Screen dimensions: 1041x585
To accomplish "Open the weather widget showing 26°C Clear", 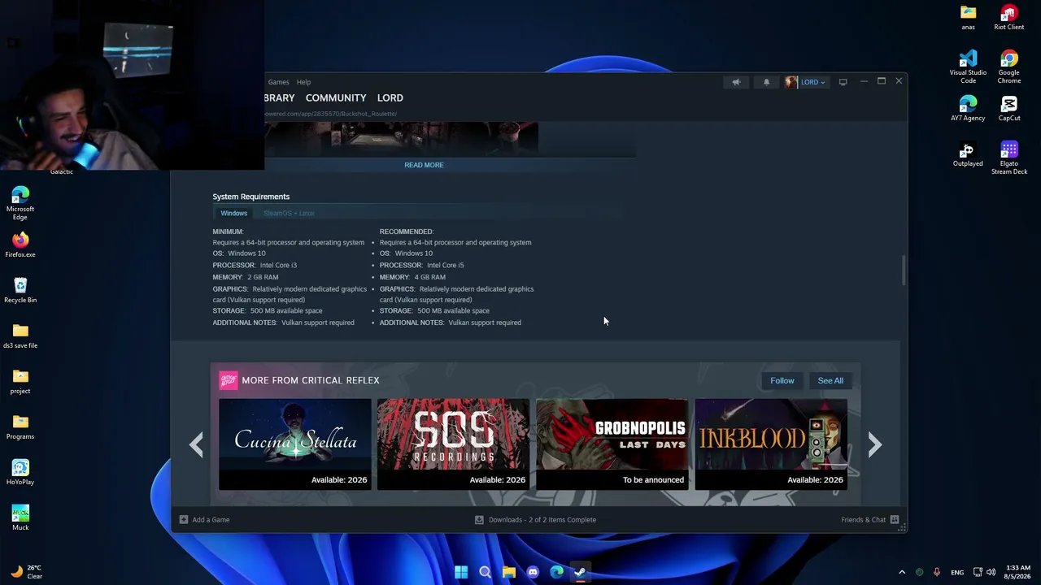I will tap(25, 572).
